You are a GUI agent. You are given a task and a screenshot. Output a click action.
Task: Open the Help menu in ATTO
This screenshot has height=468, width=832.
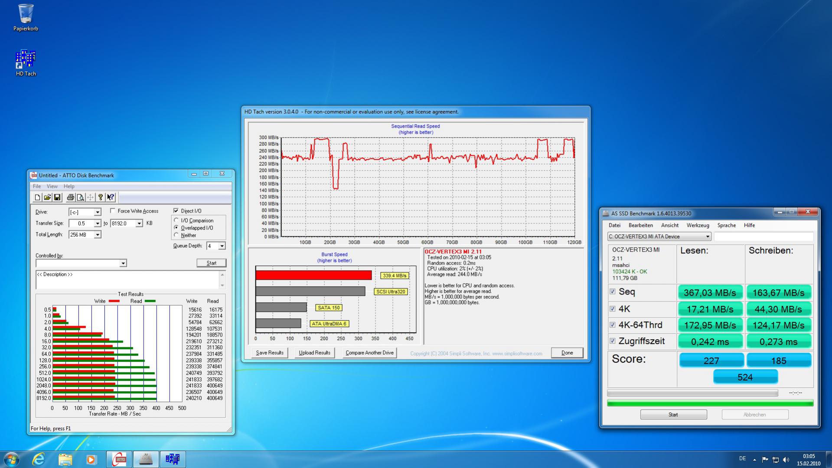click(69, 187)
